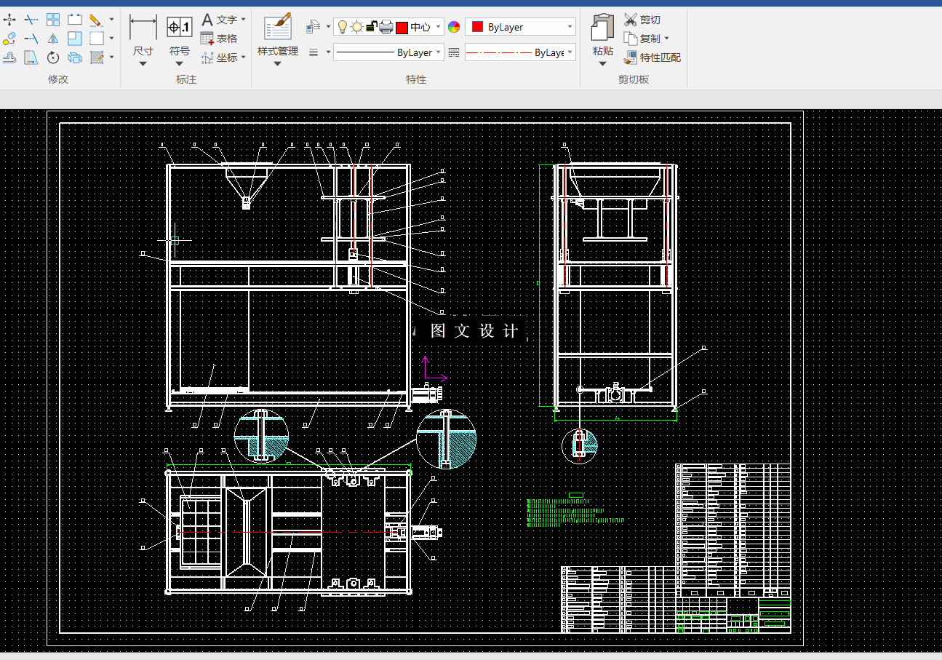Open the layer properties manager icon
Screen dimensions: 942x660
[x=314, y=27]
